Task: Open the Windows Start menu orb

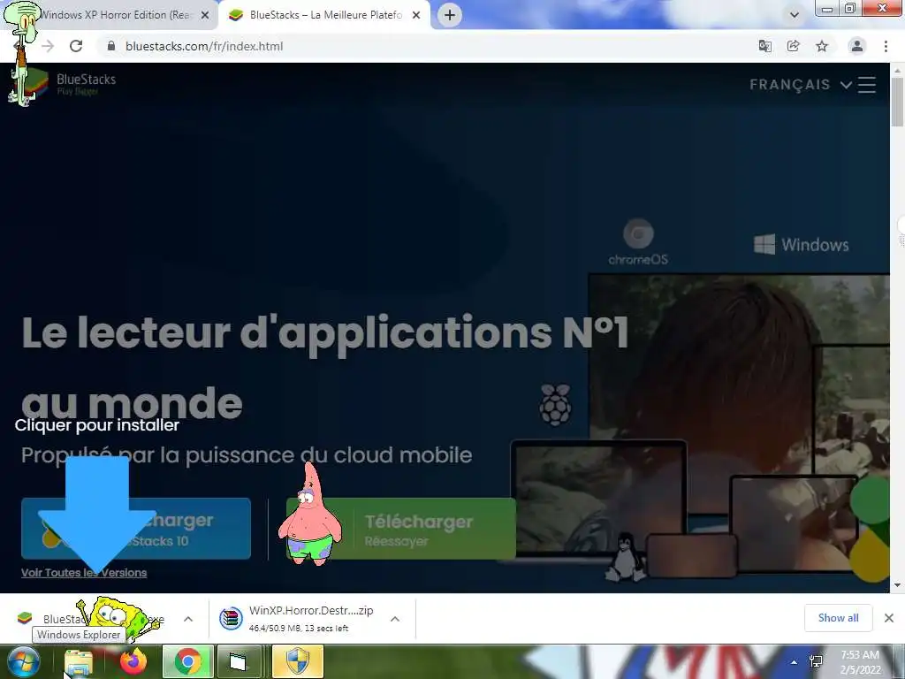Action: [x=23, y=661]
